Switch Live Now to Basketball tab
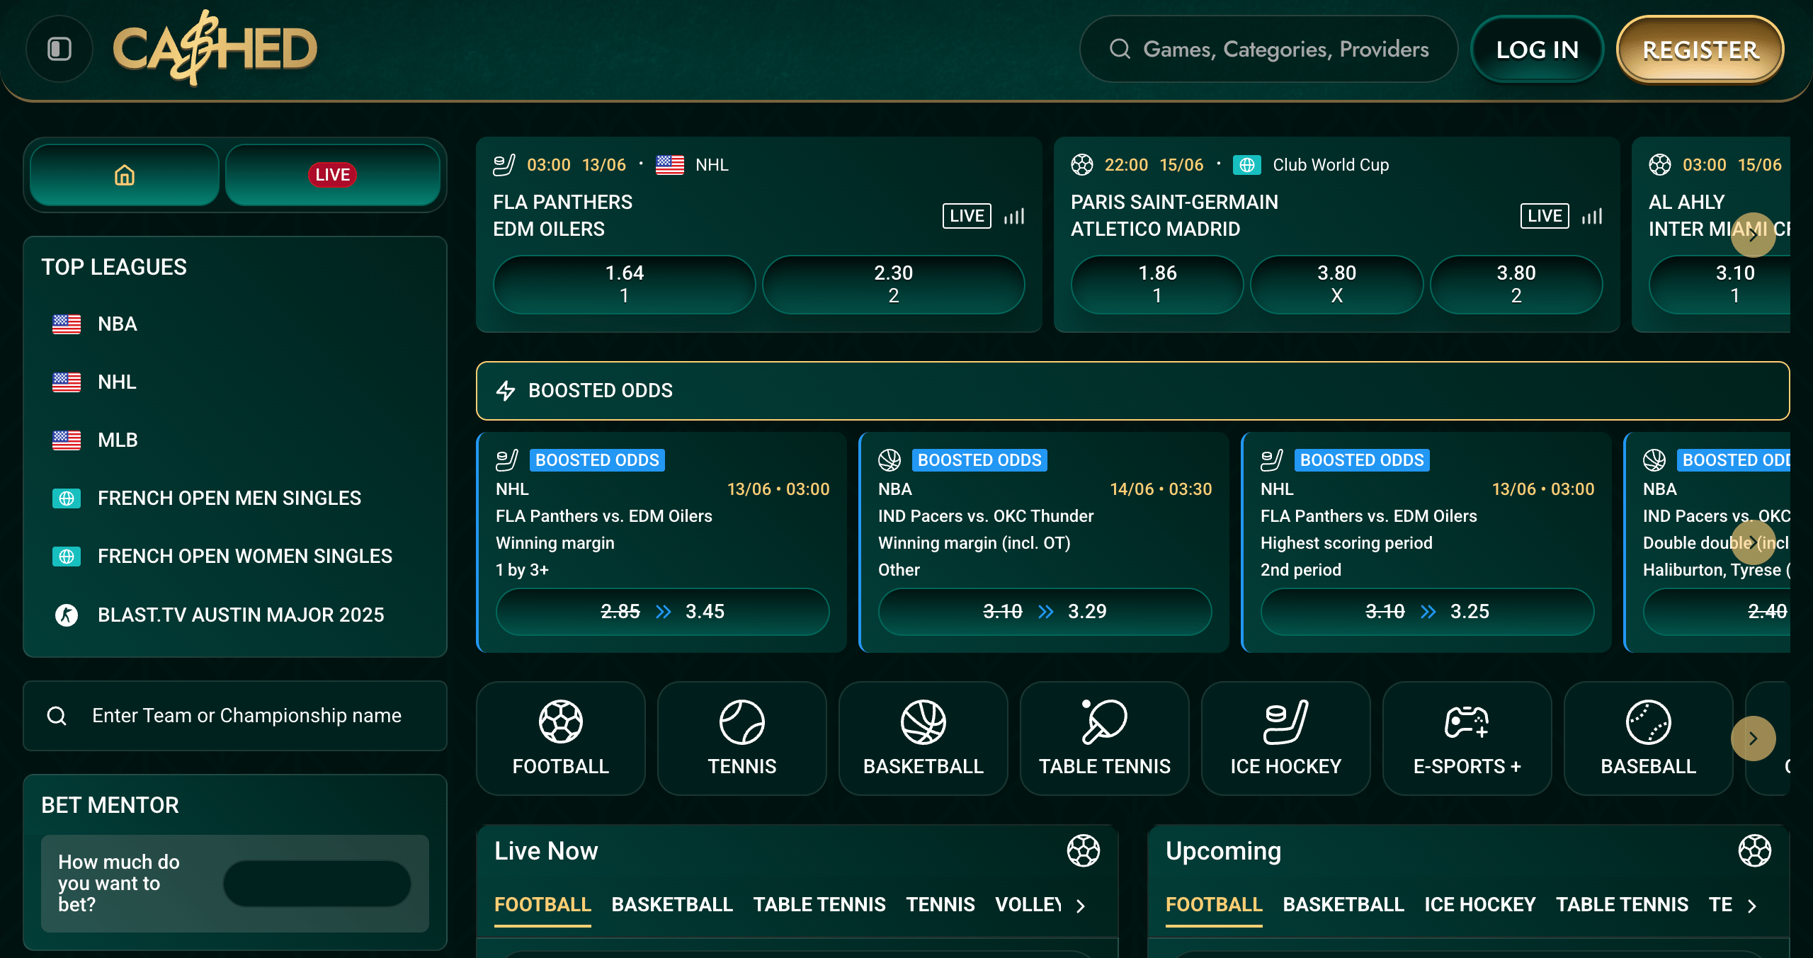The image size is (1813, 958). coord(672,904)
